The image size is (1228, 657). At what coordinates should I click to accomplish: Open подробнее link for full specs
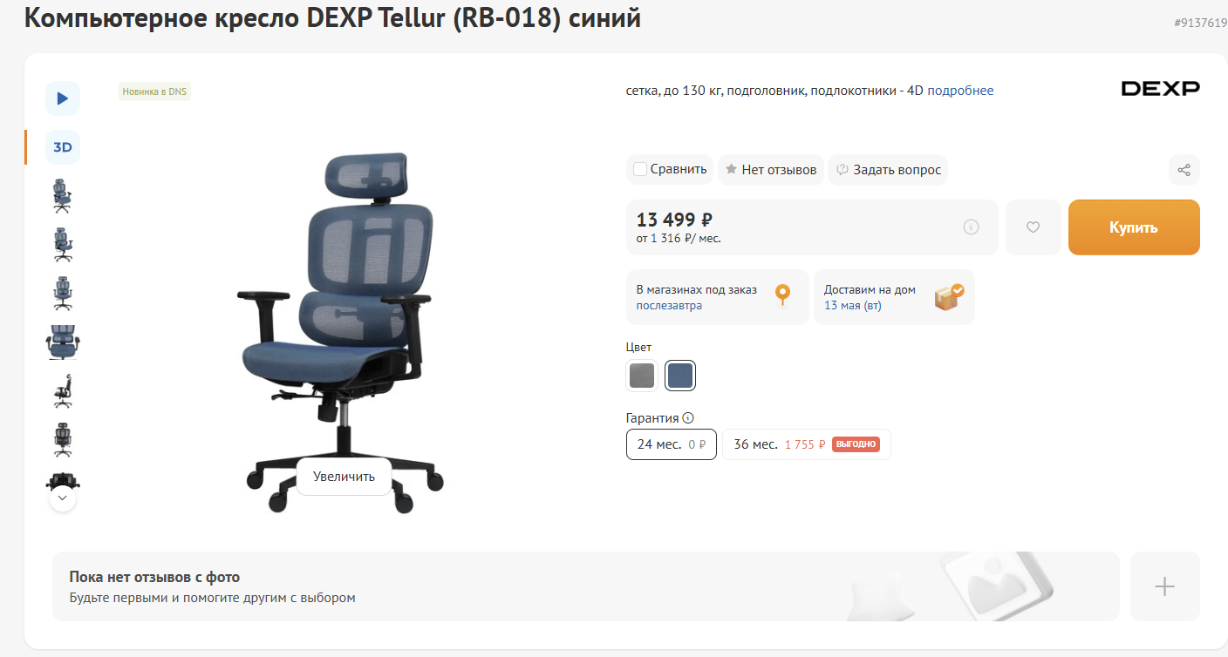960,91
